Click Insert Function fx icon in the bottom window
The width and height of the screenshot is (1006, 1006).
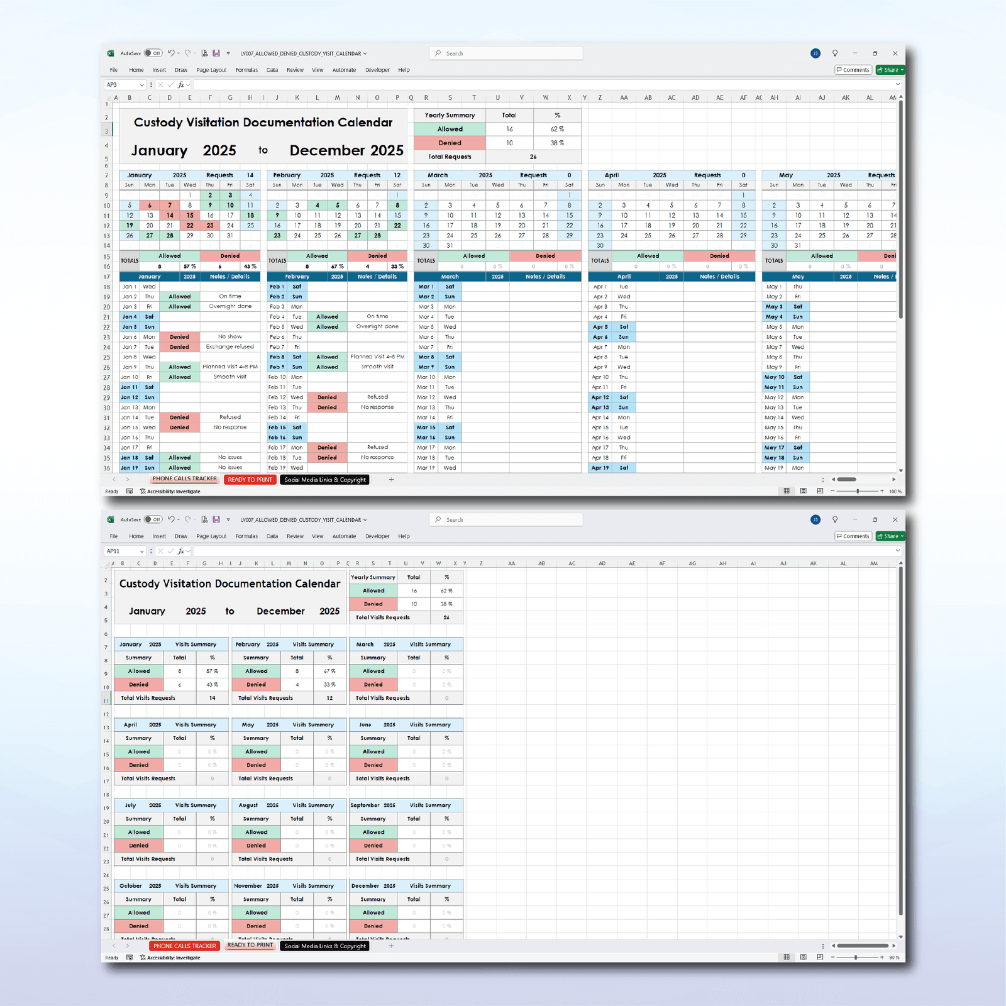[x=181, y=551]
